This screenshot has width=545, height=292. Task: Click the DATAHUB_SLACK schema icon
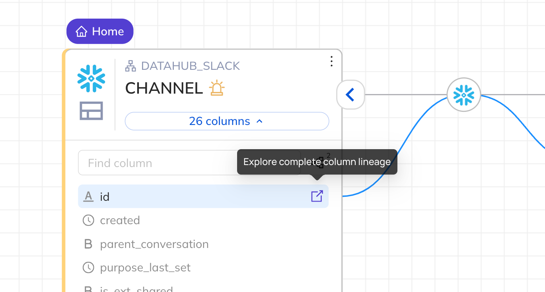click(x=130, y=66)
